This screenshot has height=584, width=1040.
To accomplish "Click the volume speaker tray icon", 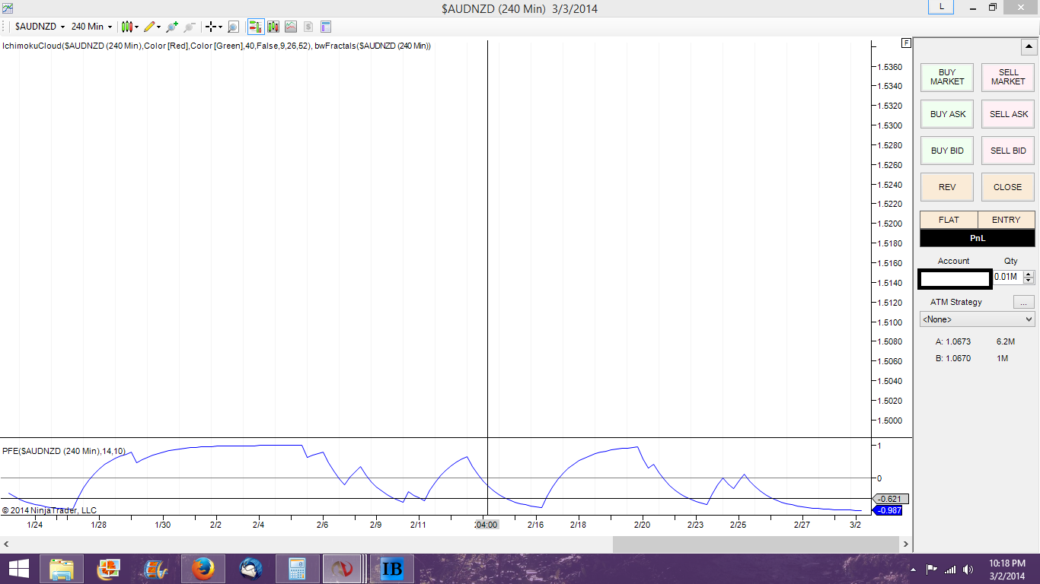I will [968, 569].
